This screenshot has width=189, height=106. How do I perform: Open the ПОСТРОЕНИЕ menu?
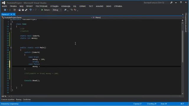41,6
